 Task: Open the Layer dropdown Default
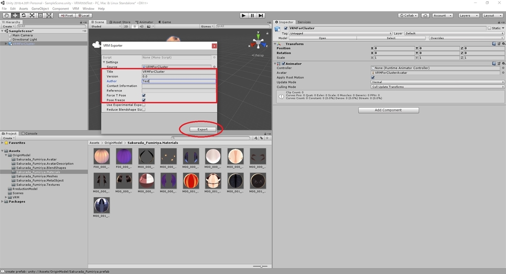(454, 33)
